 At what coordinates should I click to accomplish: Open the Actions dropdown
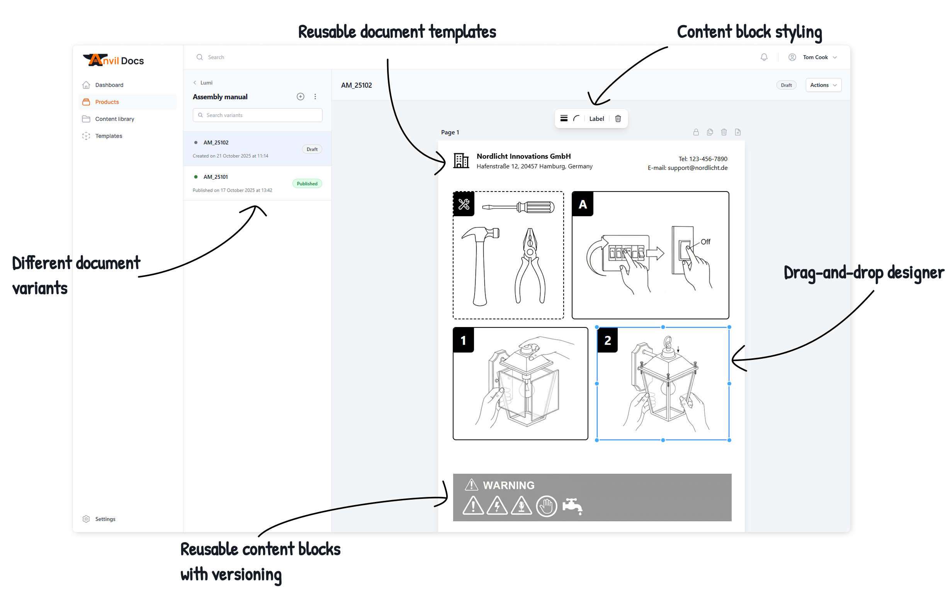pyautogui.click(x=823, y=85)
